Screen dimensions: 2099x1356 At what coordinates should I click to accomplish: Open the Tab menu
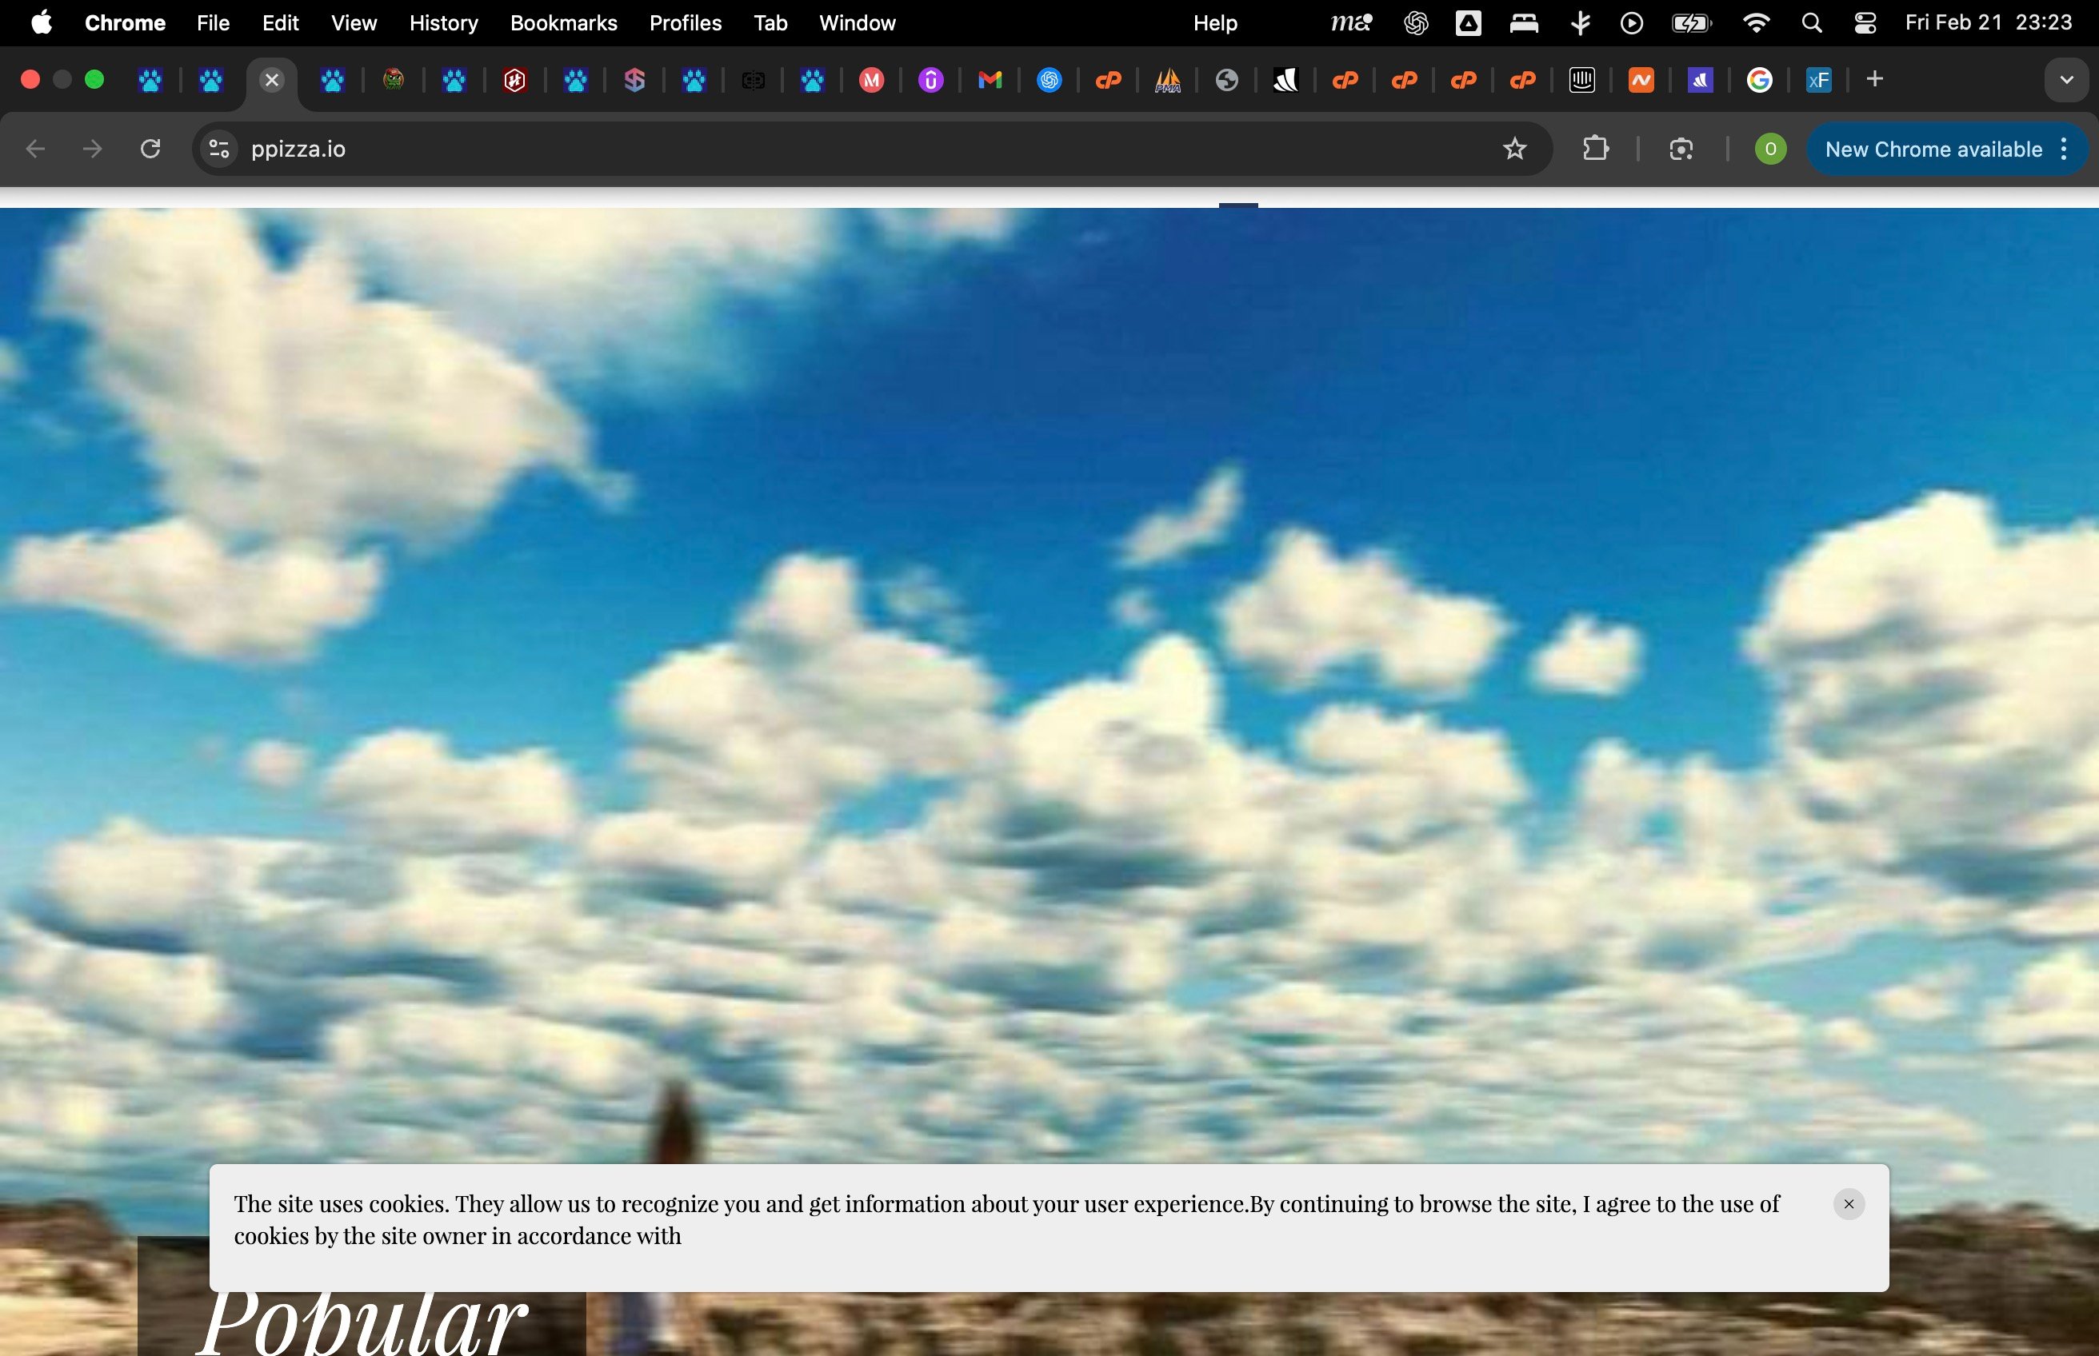[x=770, y=23]
